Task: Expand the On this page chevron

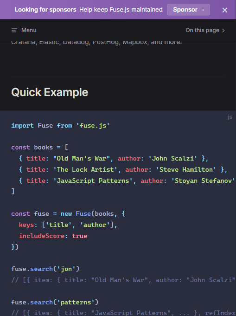Action: click(223, 31)
